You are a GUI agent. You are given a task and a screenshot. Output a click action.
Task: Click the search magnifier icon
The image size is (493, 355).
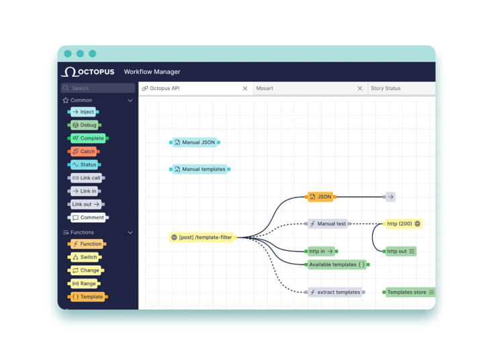tap(66, 88)
